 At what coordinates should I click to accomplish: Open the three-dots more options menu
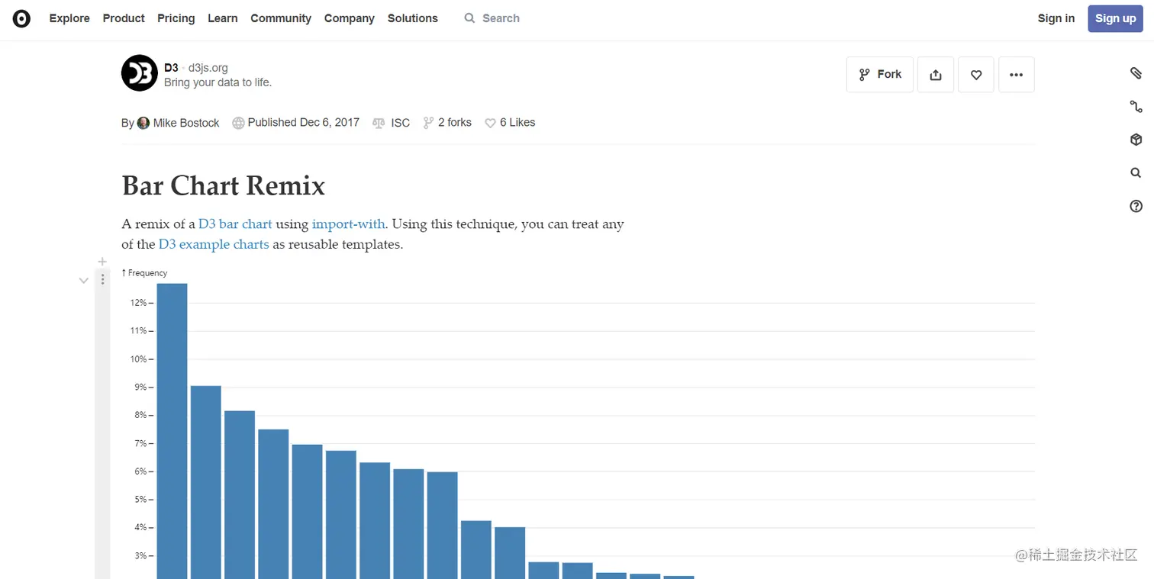1017,75
